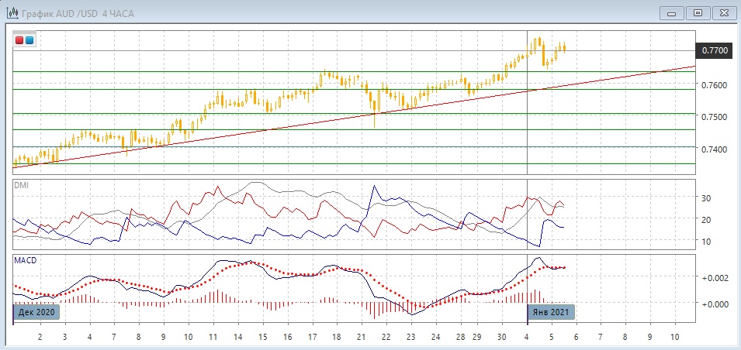This screenshot has height=350, width=741.
Task: Click the +0.002 MACD scale label
Action: (715, 277)
